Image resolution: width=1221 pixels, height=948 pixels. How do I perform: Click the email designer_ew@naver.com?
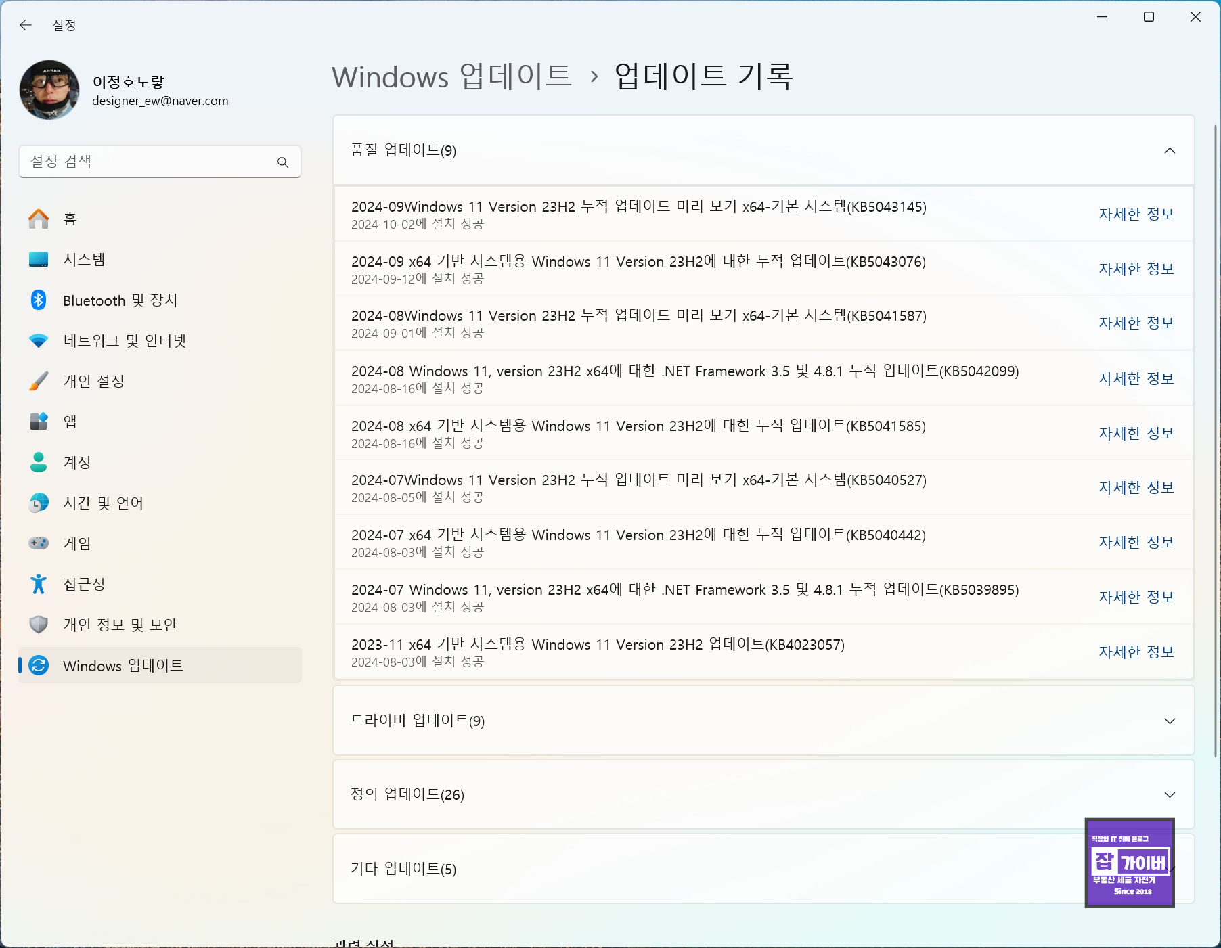160,101
